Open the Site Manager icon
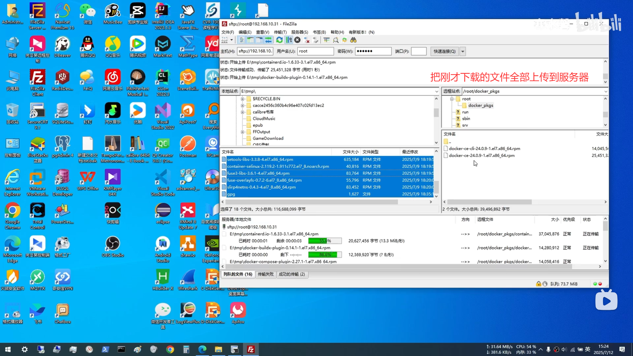Viewport: 633px width, 356px height. click(225, 40)
